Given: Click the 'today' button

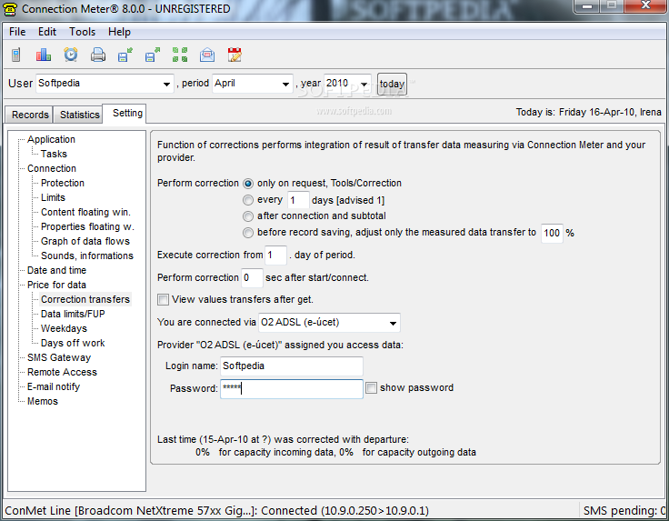Looking at the screenshot, I should [x=392, y=84].
